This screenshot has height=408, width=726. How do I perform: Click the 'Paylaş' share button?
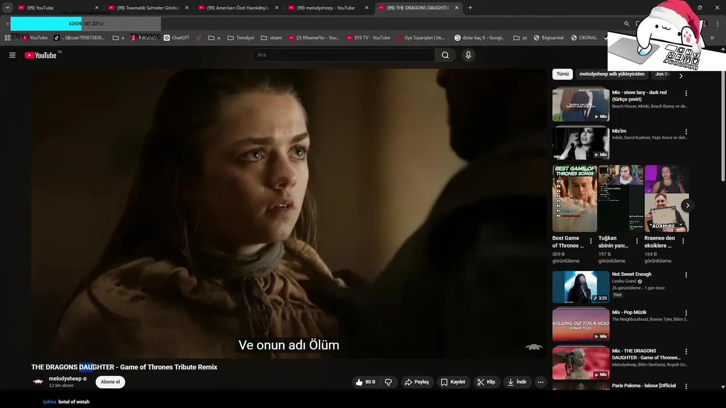click(x=417, y=382)
